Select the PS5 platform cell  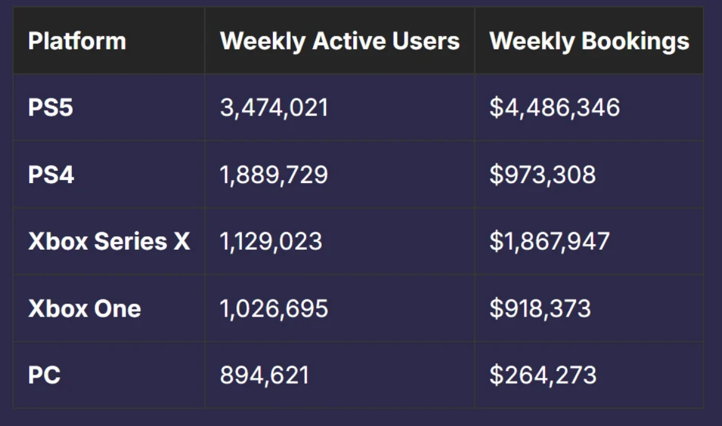tap(51, 108)
